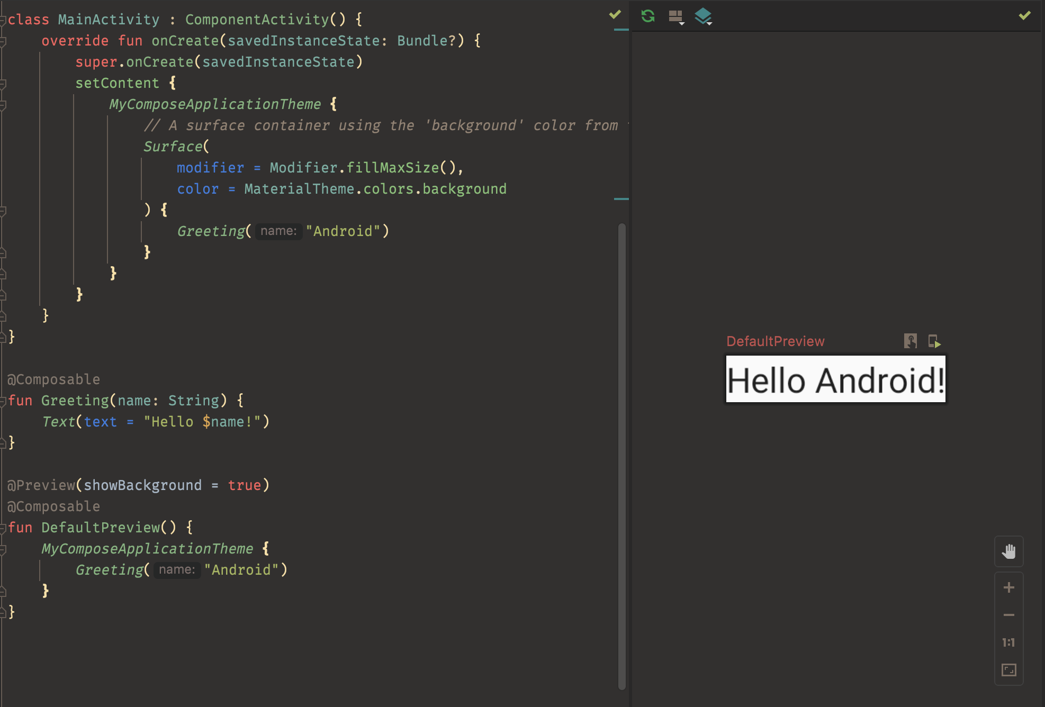Open the View Options dropdown in preview toolbar
Image resolution: width=1045 pixels, height=707 pixels.
[676, 16]
